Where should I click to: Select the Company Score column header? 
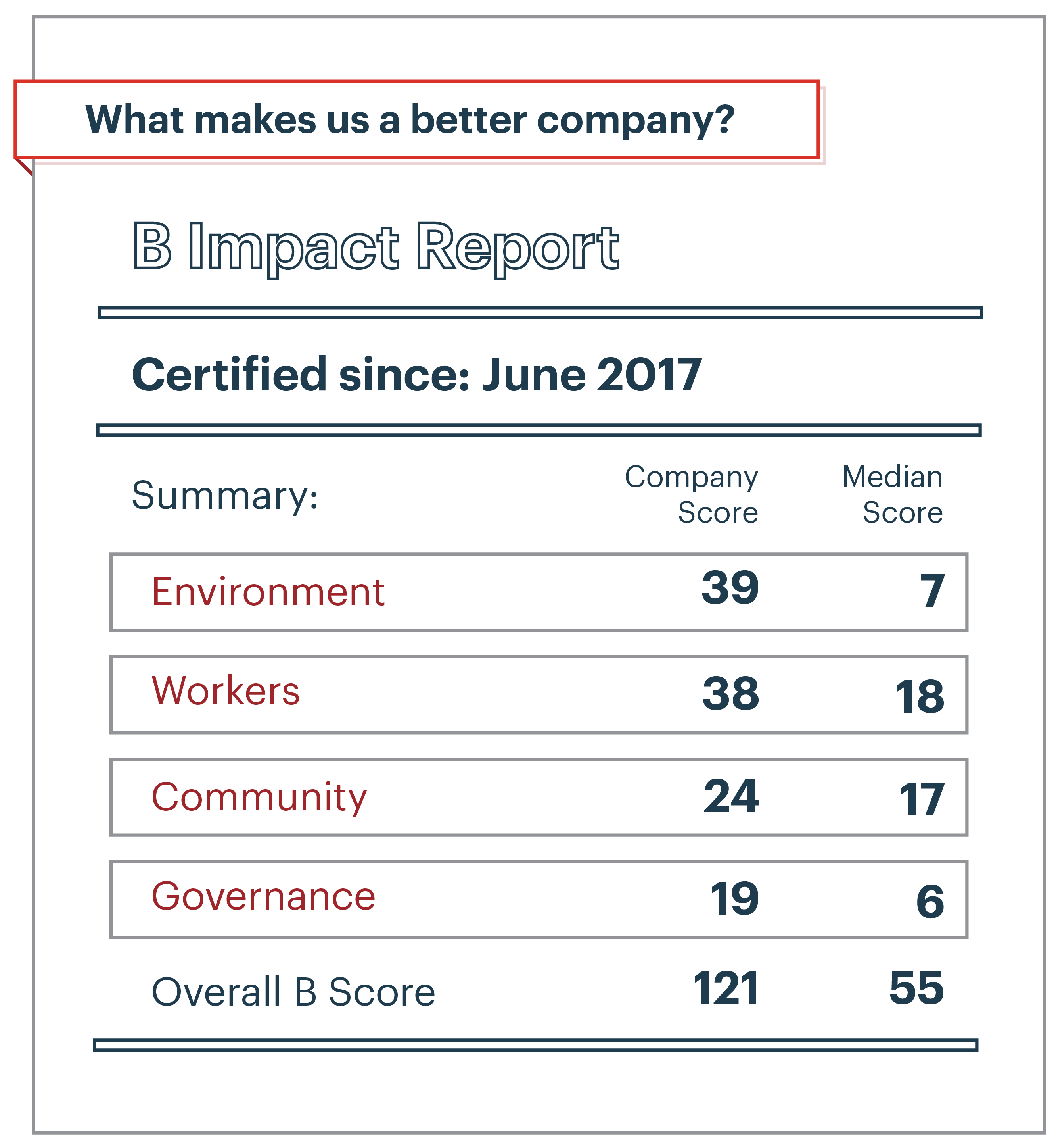[x=692, y=494]
